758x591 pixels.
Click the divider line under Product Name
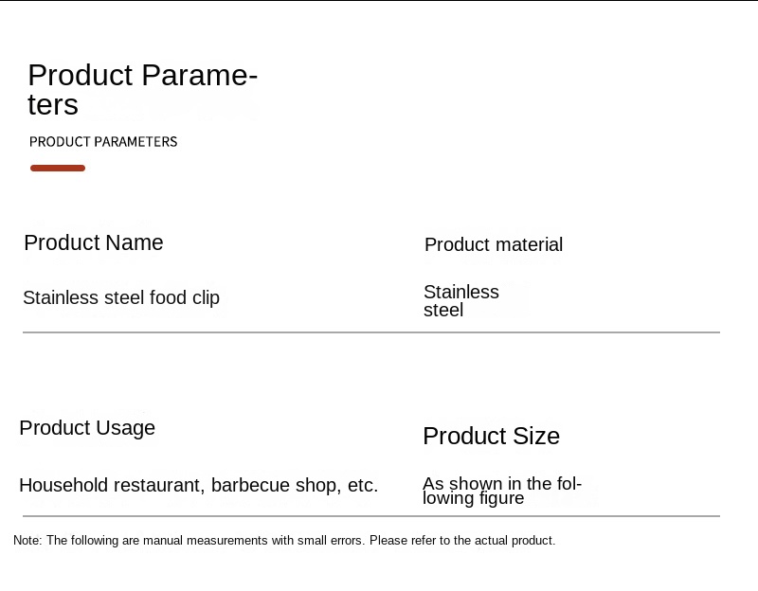tap(371, 332)
